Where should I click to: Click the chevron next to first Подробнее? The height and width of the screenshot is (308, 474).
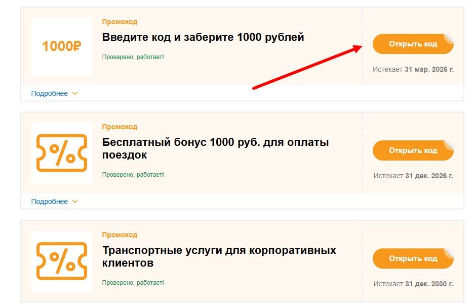74,93
